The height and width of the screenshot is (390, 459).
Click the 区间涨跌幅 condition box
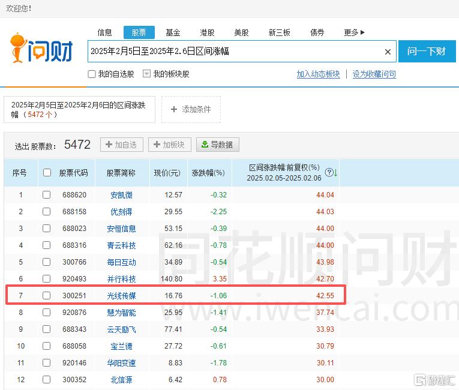[x=79, y=110]
